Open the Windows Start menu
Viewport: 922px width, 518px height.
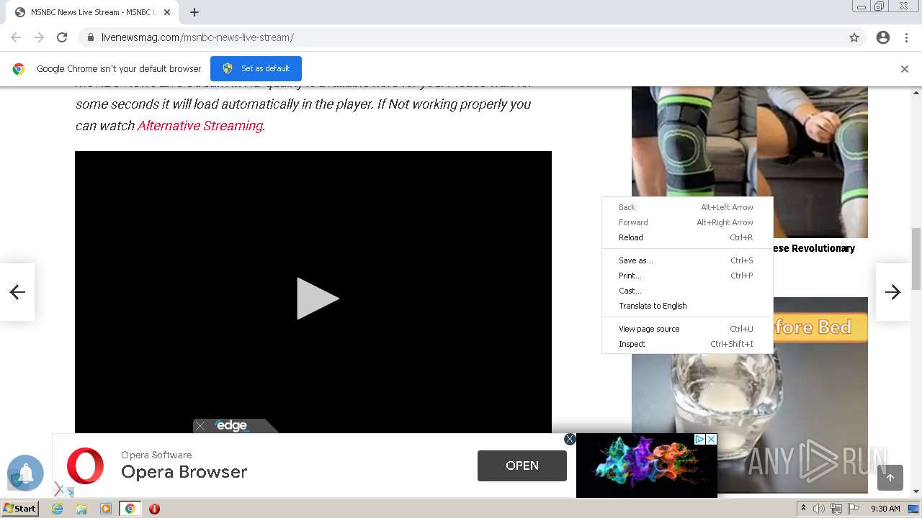19,509
